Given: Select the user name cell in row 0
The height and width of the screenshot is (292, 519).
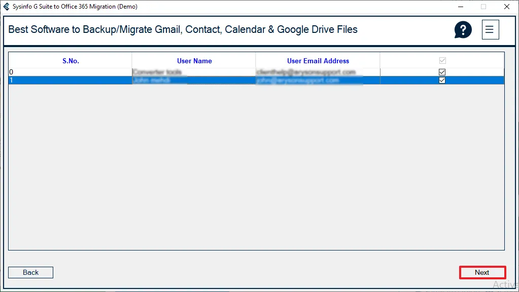Looking at the screenshot, I should pyautogui.click(x=194, y=72).
